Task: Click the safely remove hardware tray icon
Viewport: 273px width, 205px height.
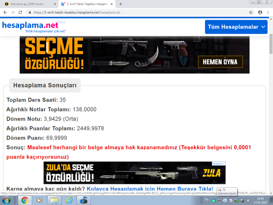Action: click(x=236, y=200)
